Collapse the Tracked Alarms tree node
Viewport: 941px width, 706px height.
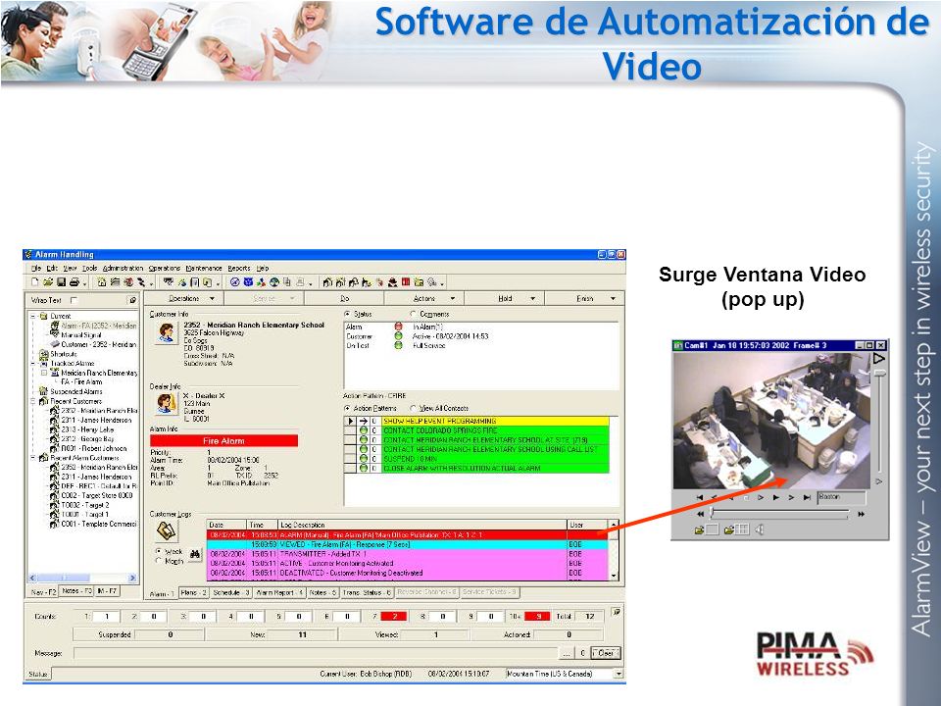pos(33,363)
